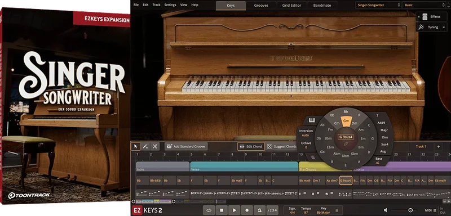Toggle loop playback
This screenshot has width=451, height=216.
209,210
